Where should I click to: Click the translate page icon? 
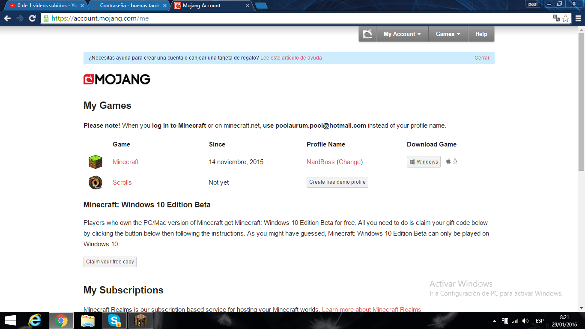[x=556, y=18]
